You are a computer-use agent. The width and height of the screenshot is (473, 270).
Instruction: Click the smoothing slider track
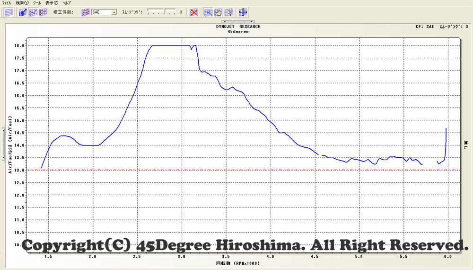coord(161,12)
